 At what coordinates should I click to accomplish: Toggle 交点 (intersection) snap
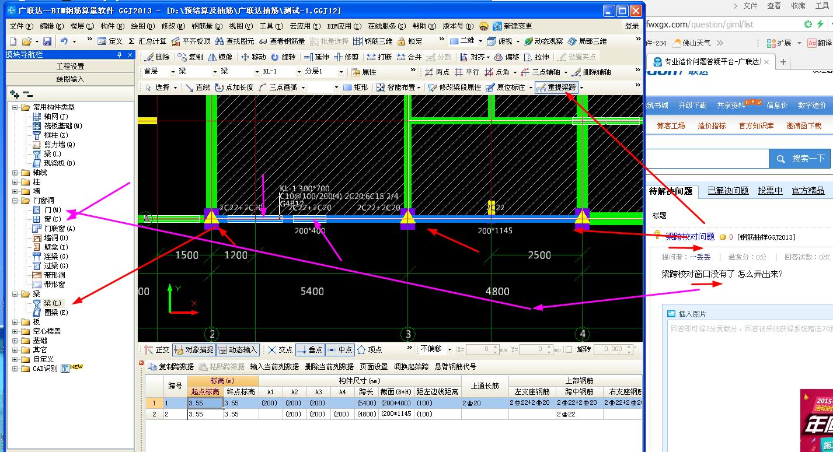click(280, 350)
